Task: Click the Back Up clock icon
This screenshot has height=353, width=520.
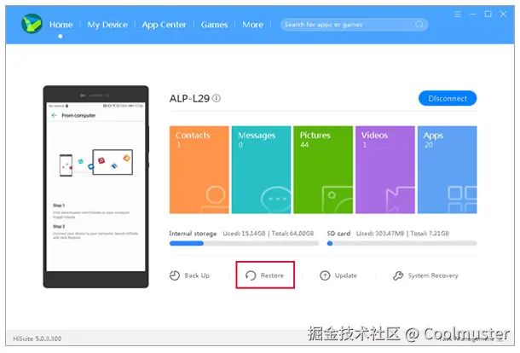Action: (175, 275)
